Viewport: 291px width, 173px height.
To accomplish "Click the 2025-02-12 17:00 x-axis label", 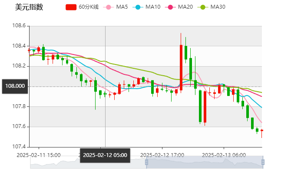I will [162, 155].
